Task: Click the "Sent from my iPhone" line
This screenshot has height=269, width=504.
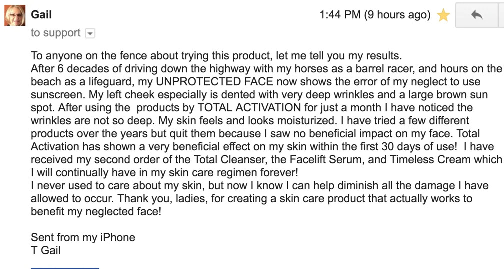Action: click(x=83, y=237)
